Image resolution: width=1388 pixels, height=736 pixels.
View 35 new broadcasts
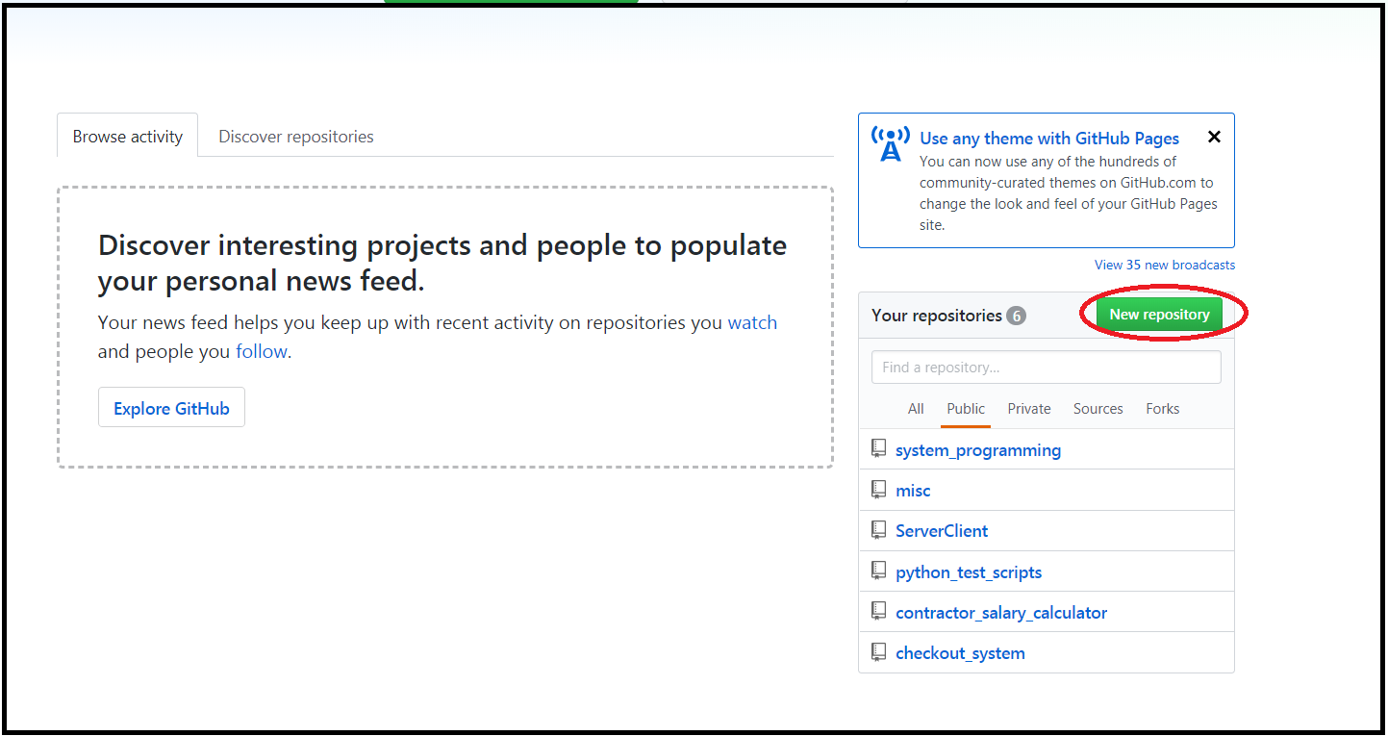pos(1164,264)
